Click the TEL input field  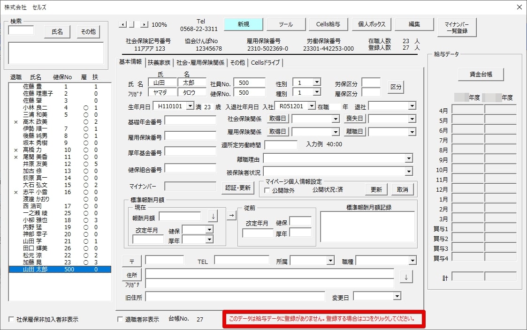[x=242, y=260]
